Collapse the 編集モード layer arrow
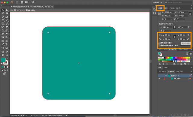 click(166, 76)
